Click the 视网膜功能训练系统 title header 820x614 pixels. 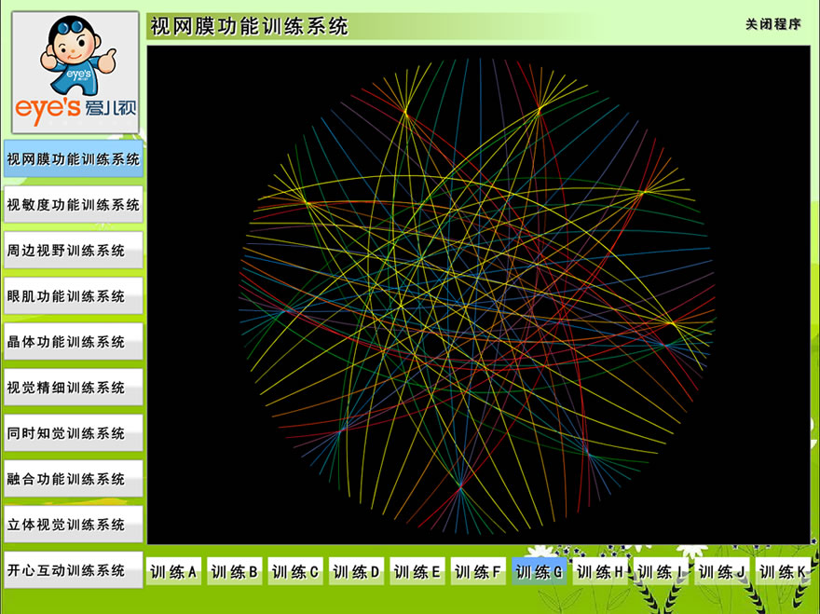point(249,26)
